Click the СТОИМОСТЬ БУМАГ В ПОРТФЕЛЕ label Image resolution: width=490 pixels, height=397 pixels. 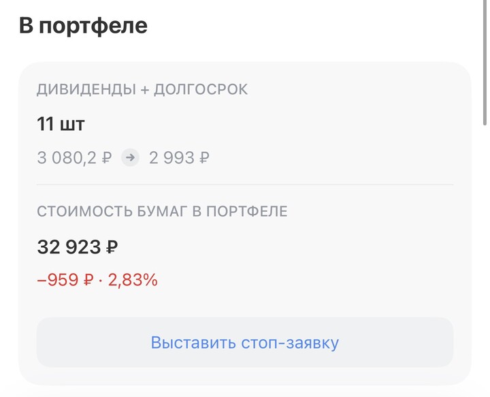coord(162,211)
